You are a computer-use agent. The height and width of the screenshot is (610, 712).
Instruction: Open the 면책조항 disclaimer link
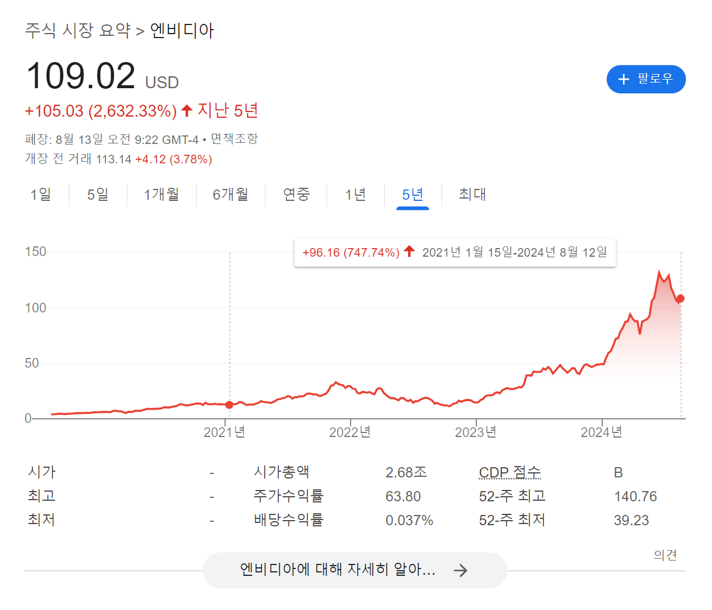[234, 139]
